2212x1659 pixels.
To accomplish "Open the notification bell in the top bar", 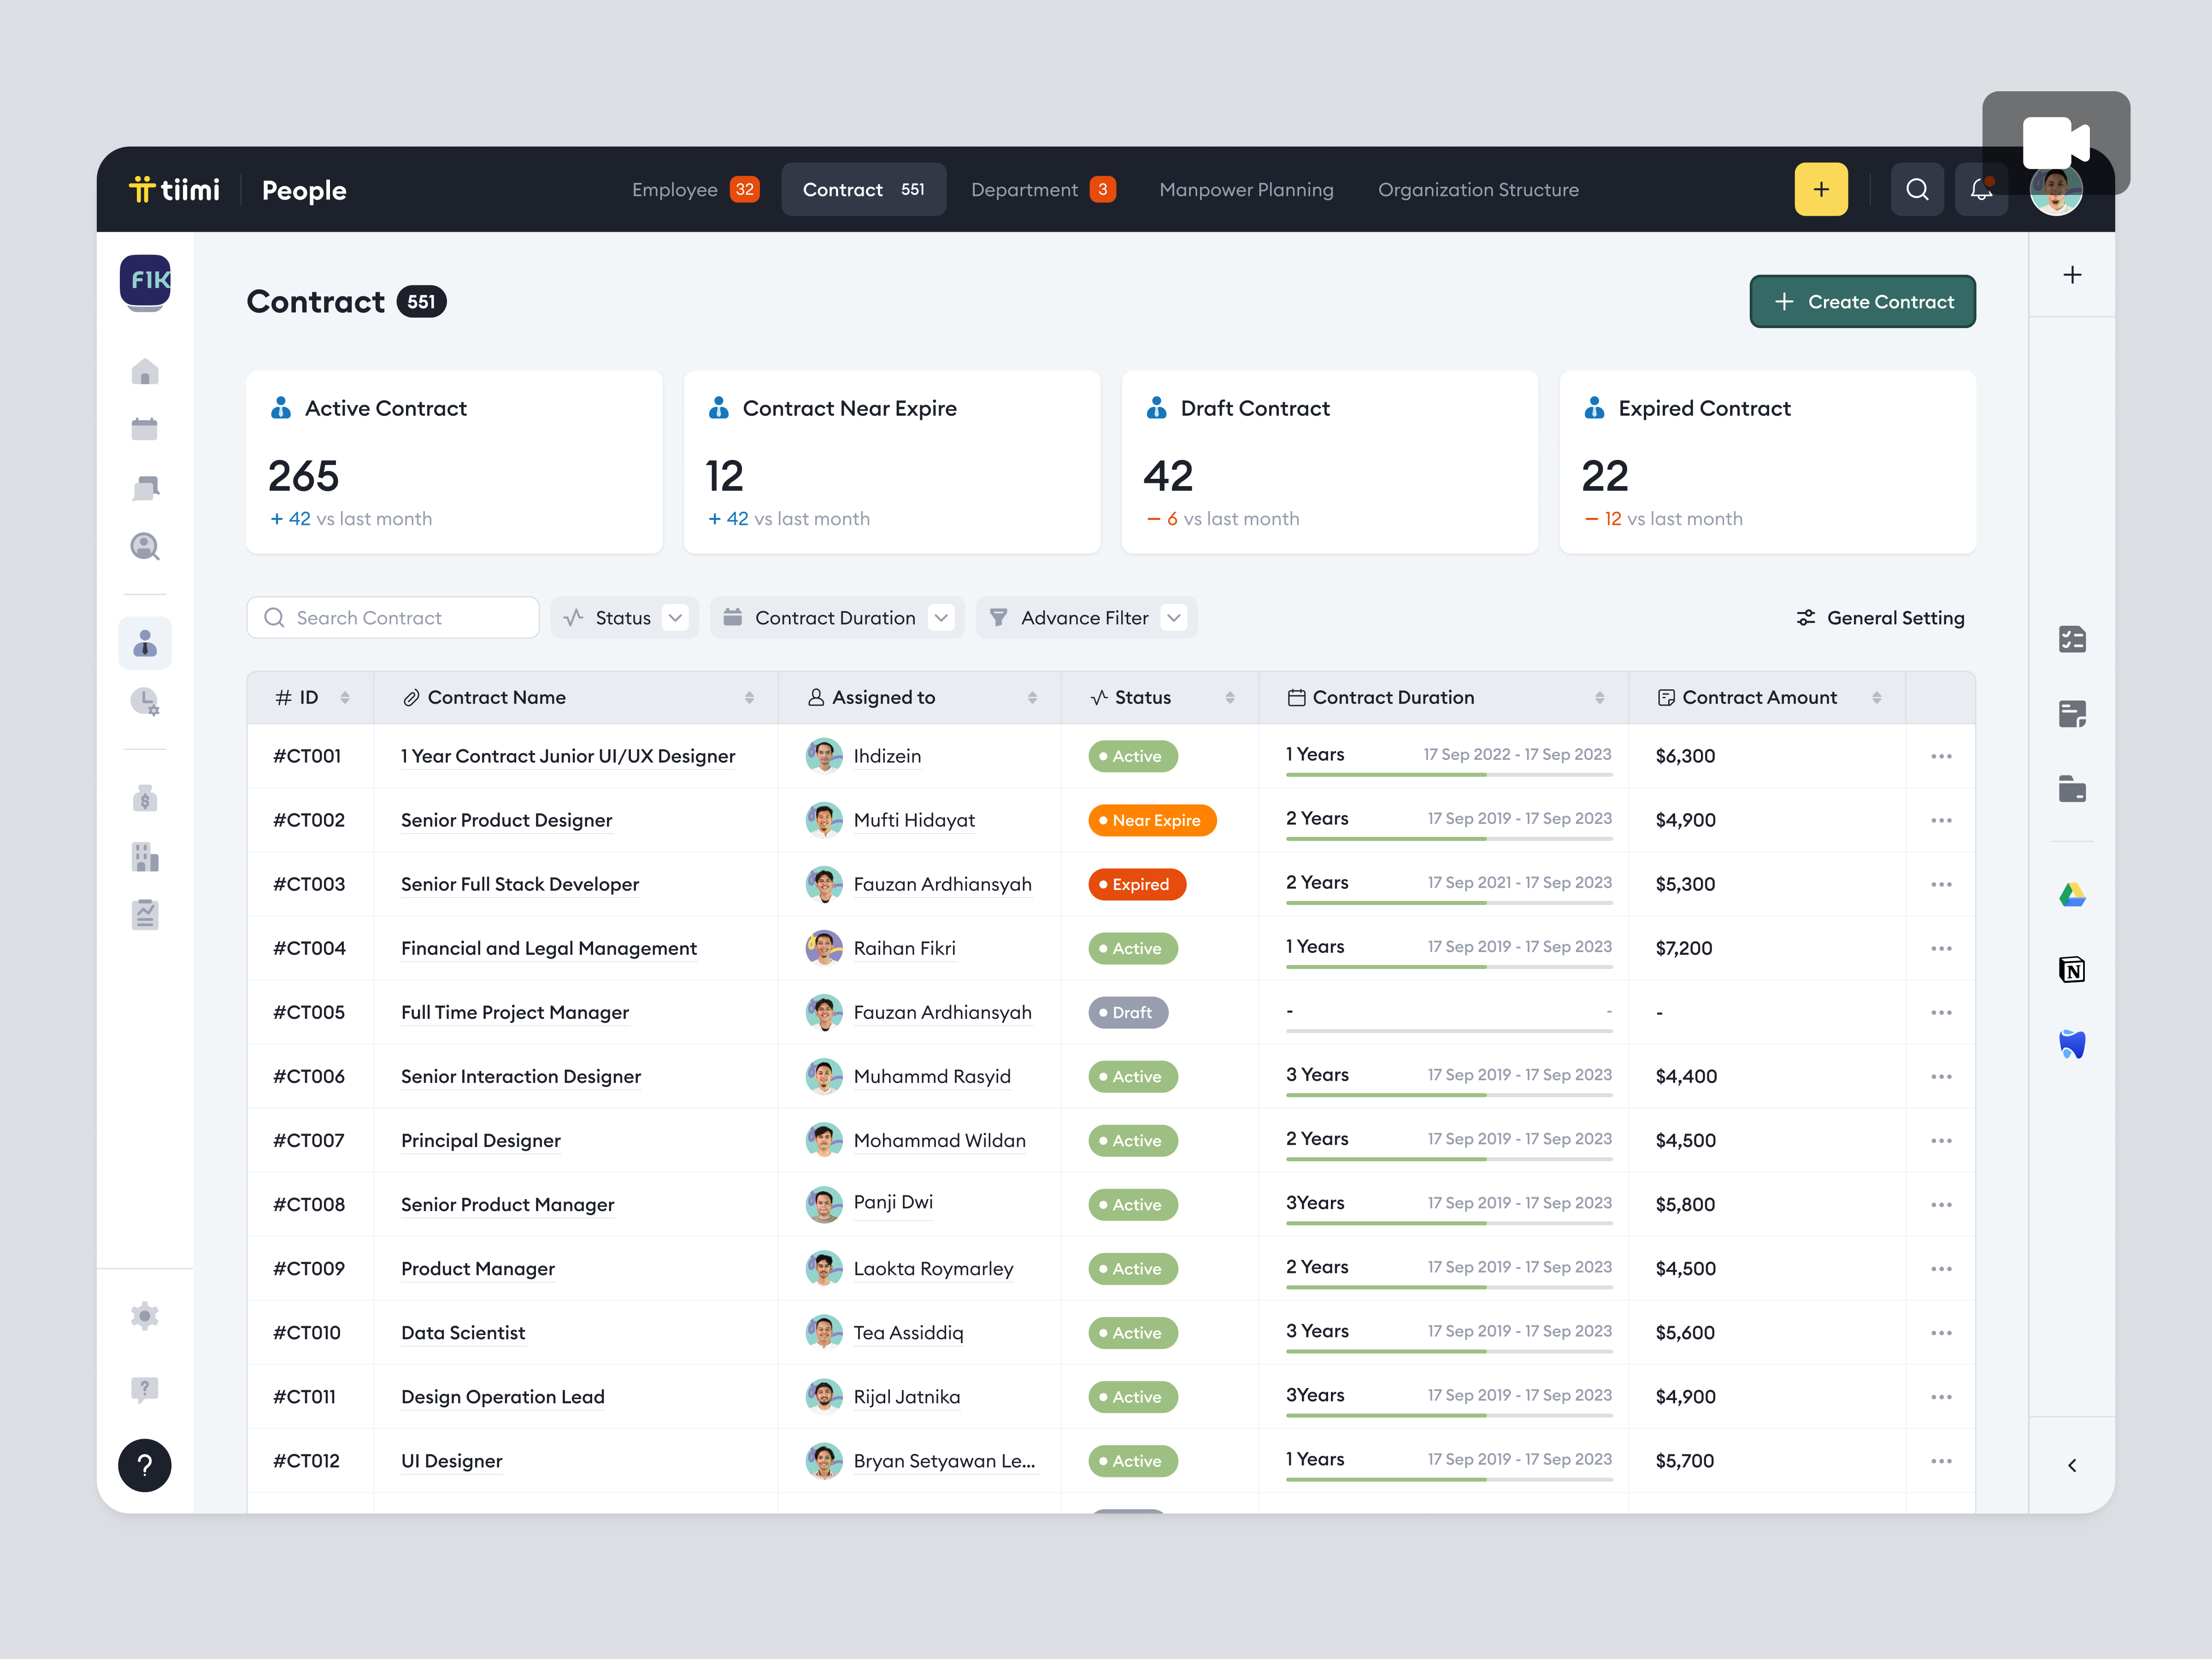I will pyautogui.click(x=1982, y=189).
